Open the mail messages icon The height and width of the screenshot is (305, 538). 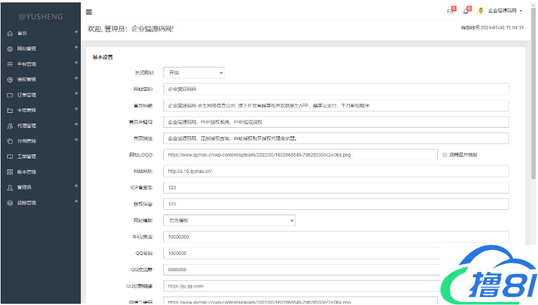point(449,11)
